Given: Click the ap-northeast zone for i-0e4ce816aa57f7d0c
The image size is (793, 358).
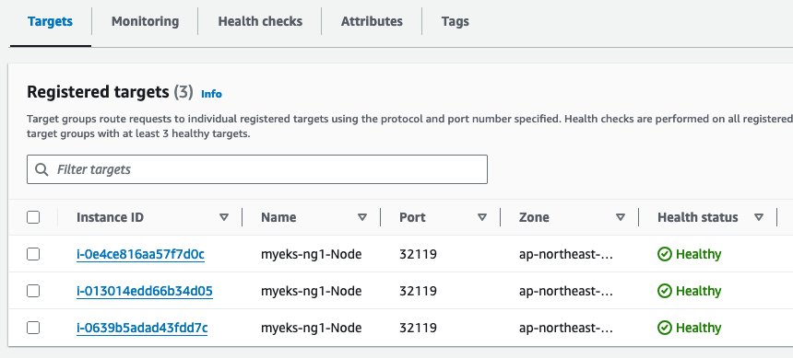Looking at the screenshot, I should tap(566, 254).
